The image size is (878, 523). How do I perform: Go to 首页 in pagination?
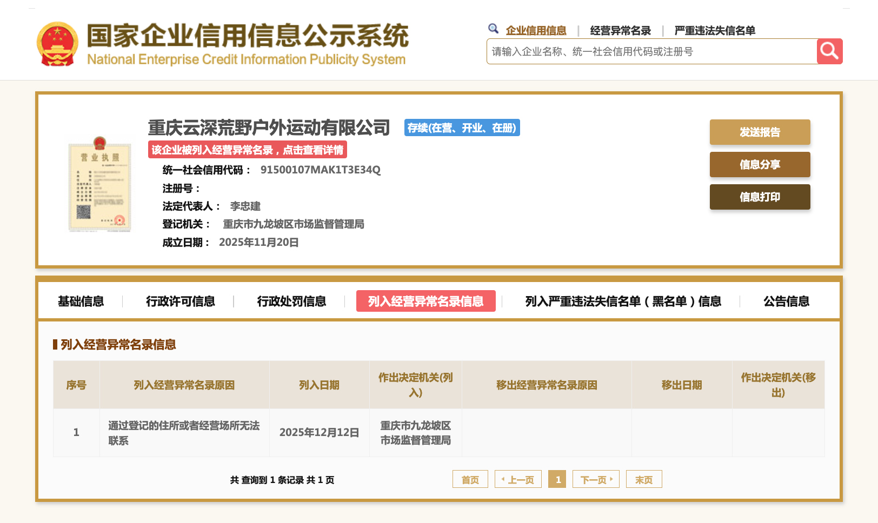(x=470, y=480)
